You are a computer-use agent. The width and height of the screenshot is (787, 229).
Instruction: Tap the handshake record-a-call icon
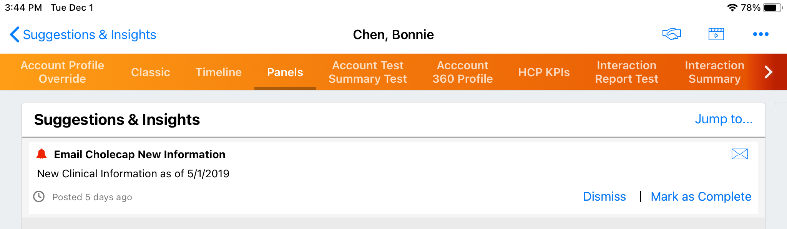click(671, 34)
